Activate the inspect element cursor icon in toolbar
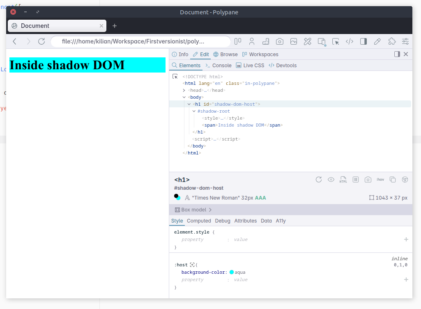421x309 pixels. (335, 41)
